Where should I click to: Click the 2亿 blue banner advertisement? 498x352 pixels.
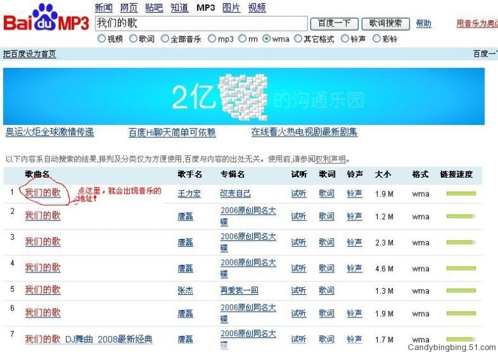point(244,96)
